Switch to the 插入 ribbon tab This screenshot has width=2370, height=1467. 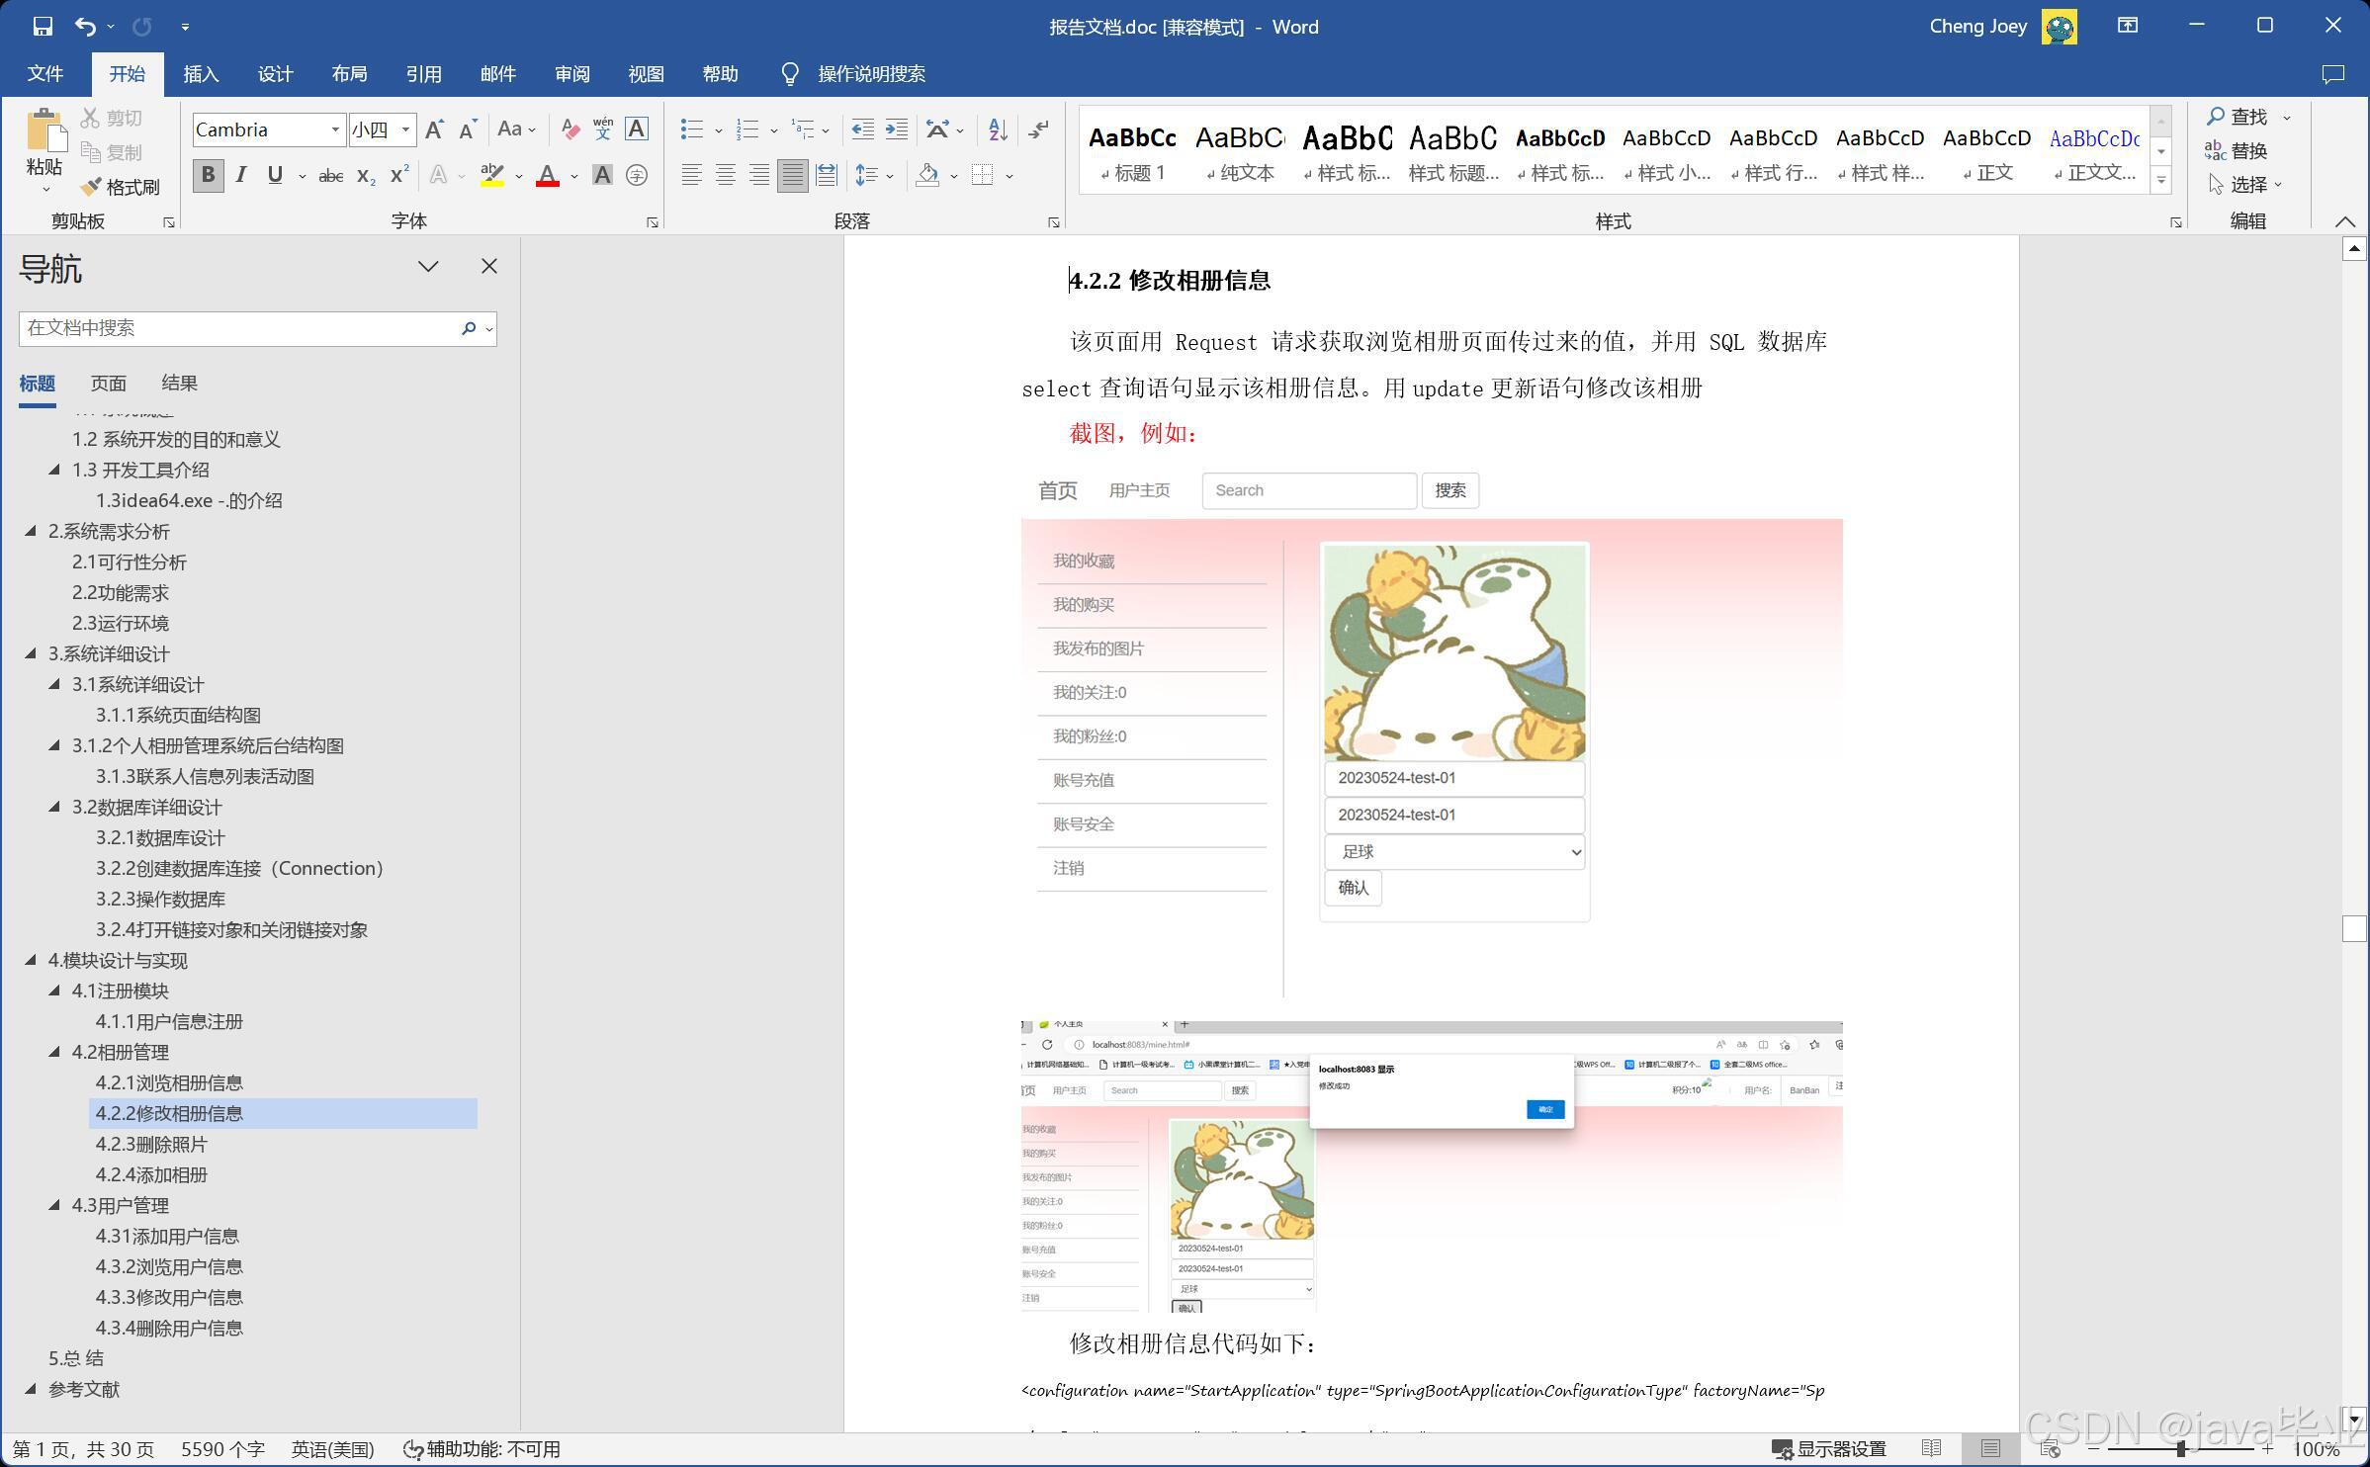pyautogui.click(x=201, y=74)
